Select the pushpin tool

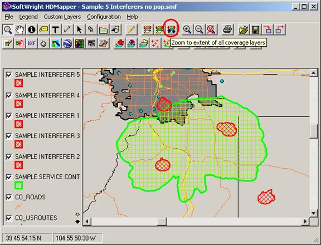(x=91, y=30)
